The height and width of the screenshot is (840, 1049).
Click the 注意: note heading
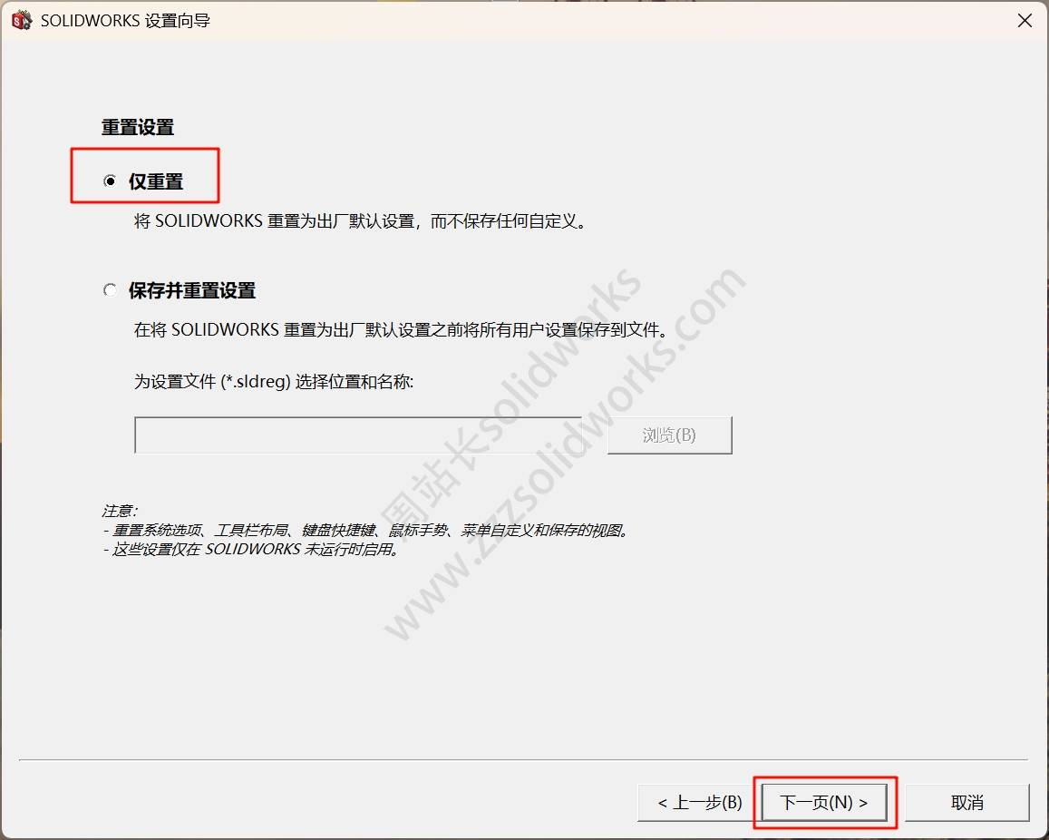pos(120,511)
